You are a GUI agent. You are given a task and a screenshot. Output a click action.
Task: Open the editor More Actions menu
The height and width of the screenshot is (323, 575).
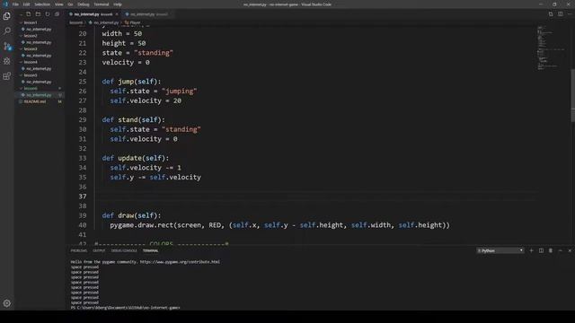click(570, 14)
